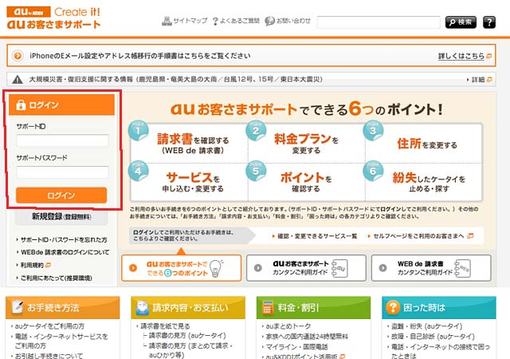Select Point 3 bubble for address change
The image size is (510, 359).
point(373,130)
